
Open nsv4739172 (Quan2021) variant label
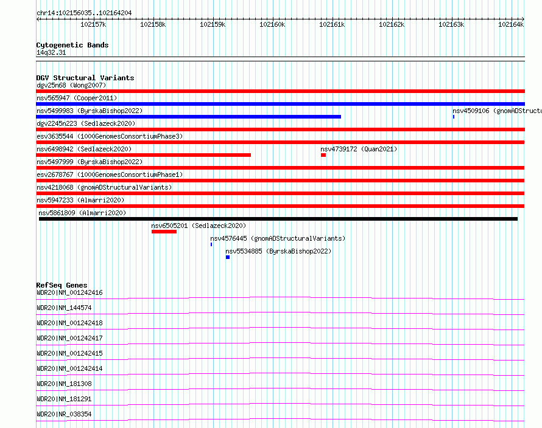point(359,149)
